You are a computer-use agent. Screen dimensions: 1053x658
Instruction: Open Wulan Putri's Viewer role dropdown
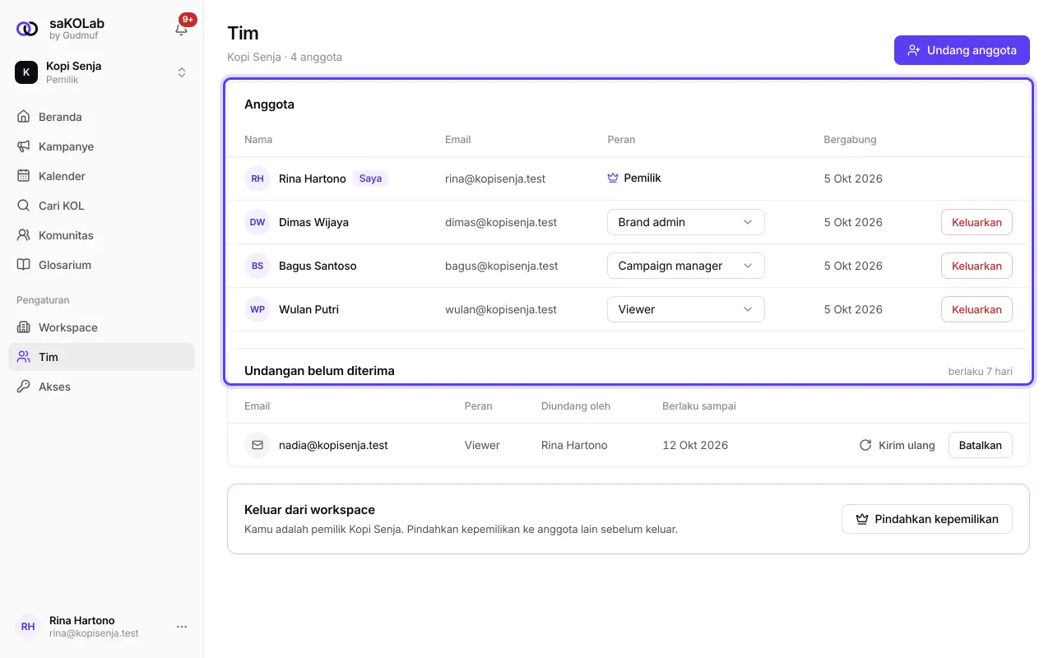686,309
